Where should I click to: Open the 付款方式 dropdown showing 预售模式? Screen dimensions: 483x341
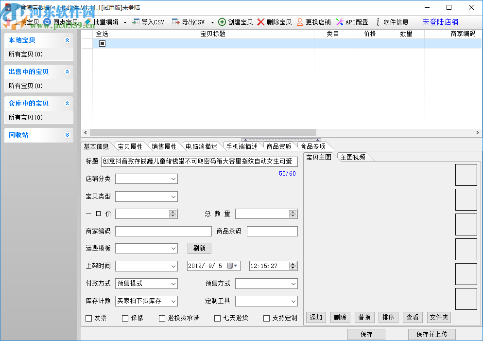[x=146, y=284]
